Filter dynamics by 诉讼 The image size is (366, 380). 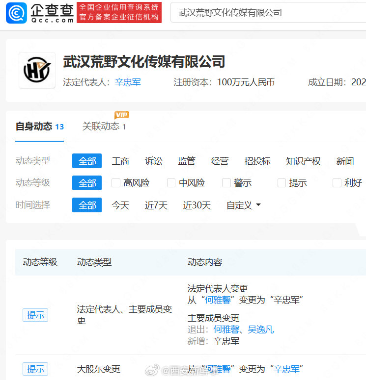click(x=153, y=161)
